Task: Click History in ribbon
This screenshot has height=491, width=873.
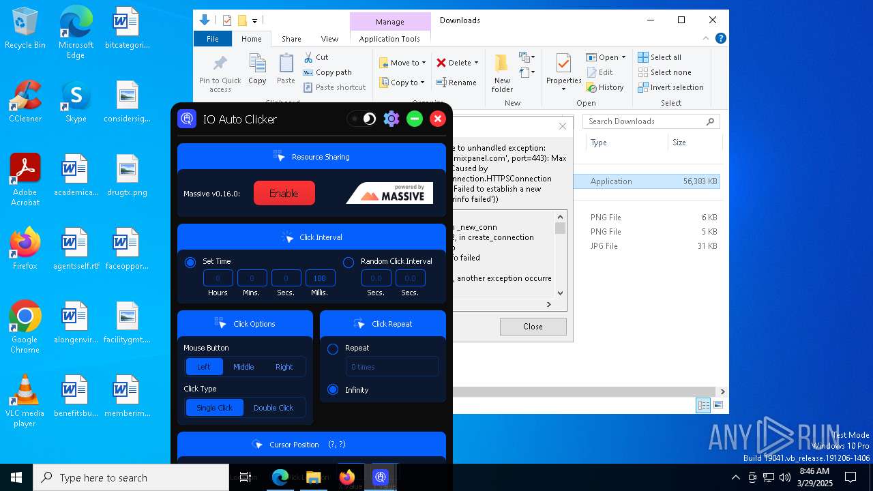Action: pos(604,87)
